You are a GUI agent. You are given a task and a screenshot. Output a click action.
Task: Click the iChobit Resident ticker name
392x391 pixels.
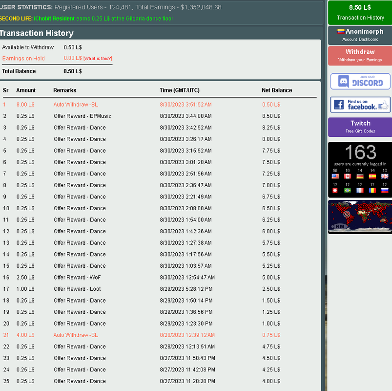click(x=54, y=19)
